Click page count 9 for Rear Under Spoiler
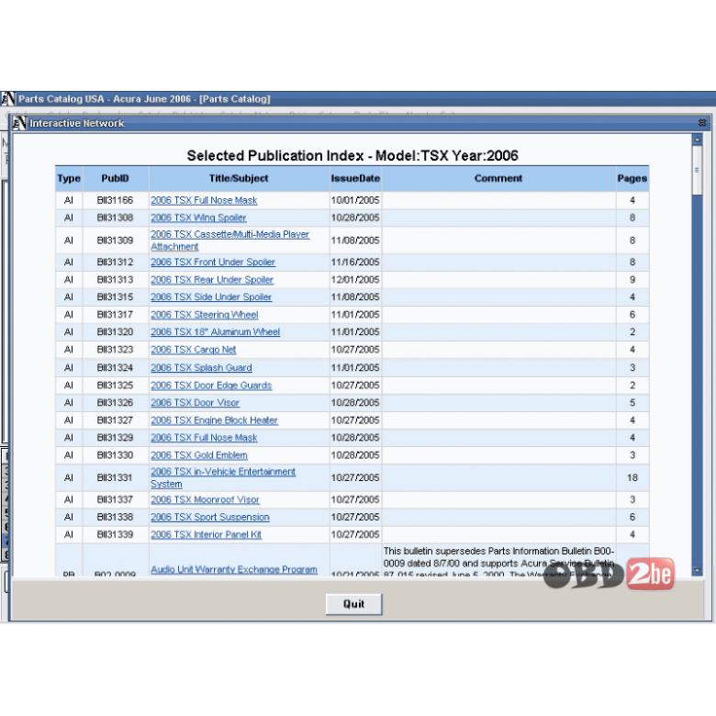 [x=632, y=279]
